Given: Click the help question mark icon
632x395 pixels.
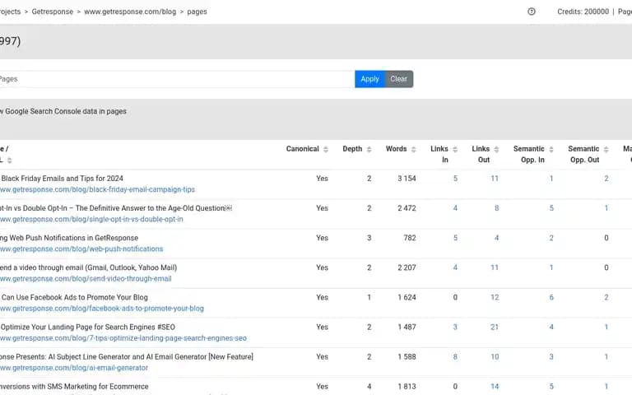Looking at the screenshot, I should click(x=532, y=12).
